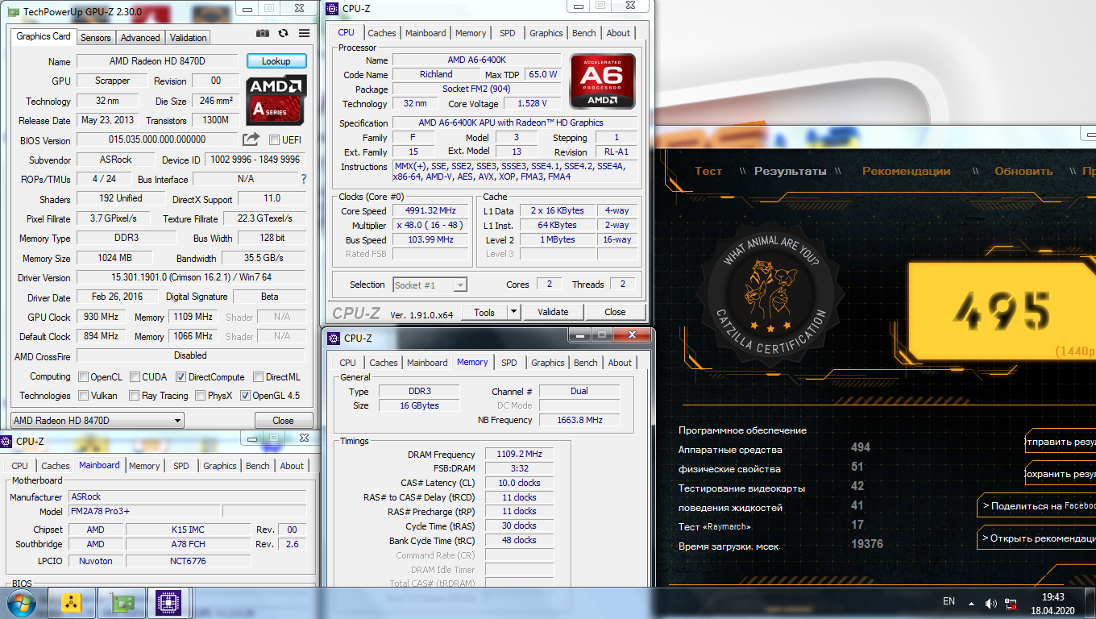Viewport: 1096px width, 619px height.
Task: Click the Сохранить результат button in Catzilla
Action: (x=1061, y=474)
